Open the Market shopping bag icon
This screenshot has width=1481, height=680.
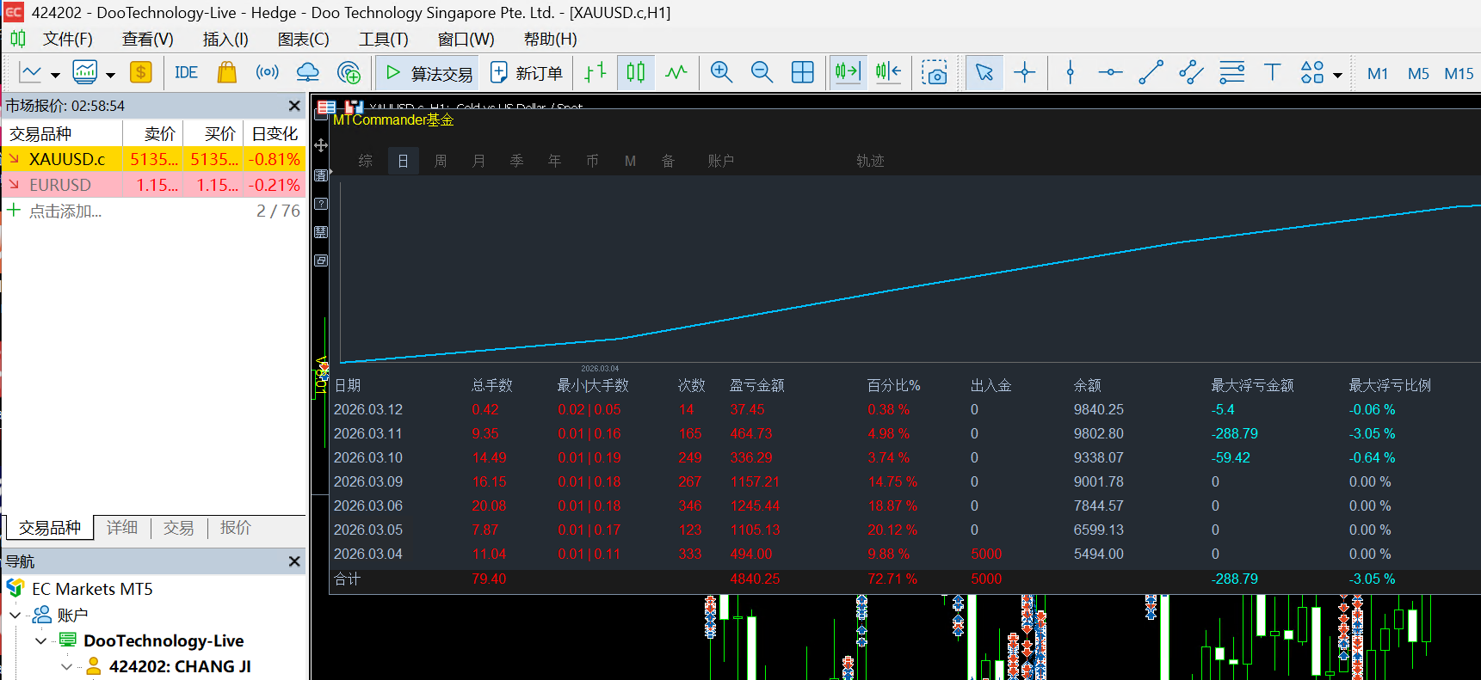pos(227,72)
